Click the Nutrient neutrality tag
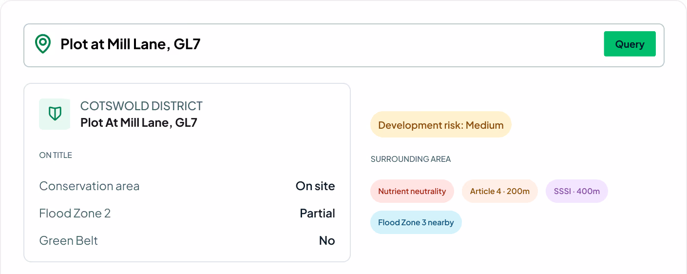 (x=412, y=191)
